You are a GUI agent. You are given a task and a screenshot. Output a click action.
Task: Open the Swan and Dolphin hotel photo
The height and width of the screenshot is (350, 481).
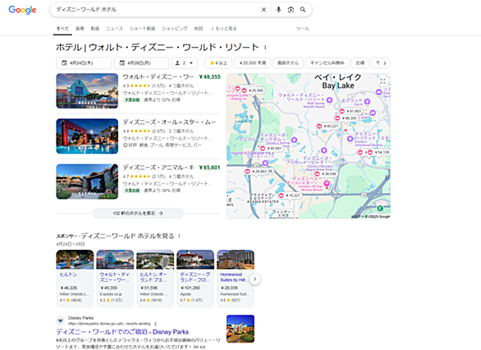(x=87, y=91)
